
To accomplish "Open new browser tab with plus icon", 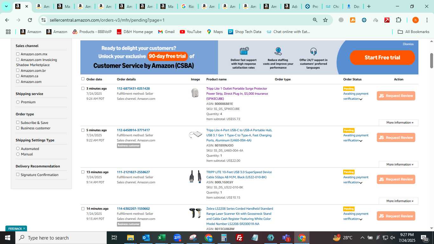I will [369, 6].
